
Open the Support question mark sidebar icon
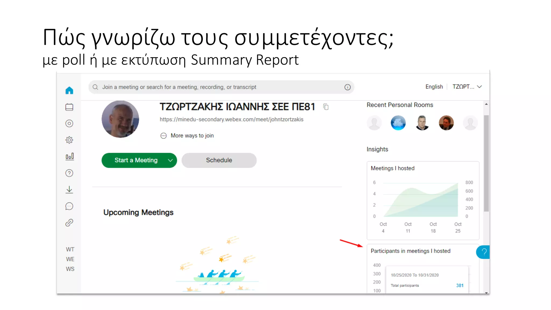[x=69, y=173]
